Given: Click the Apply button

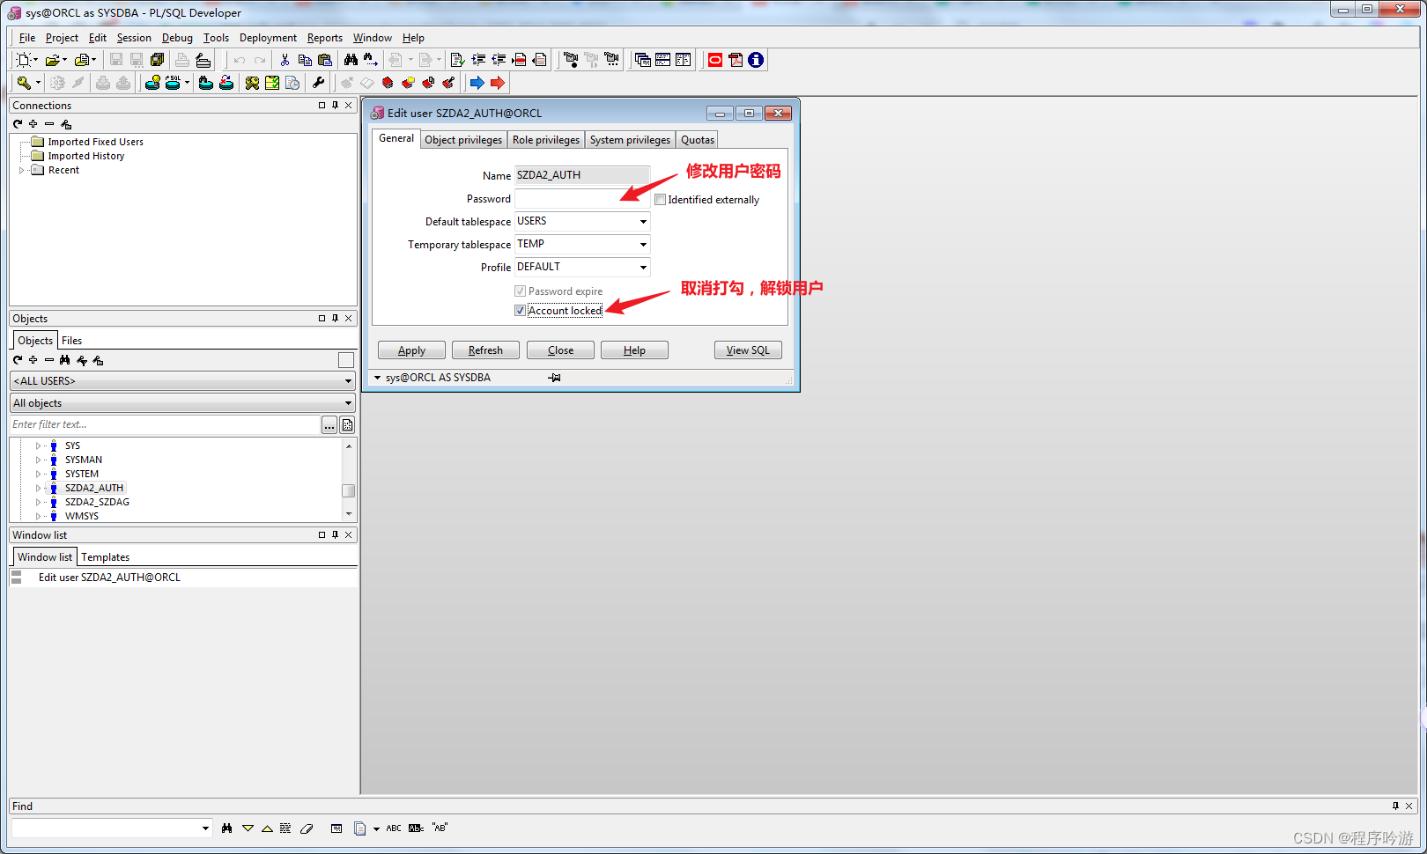Looking at the screenshot, I should point(411,350).
